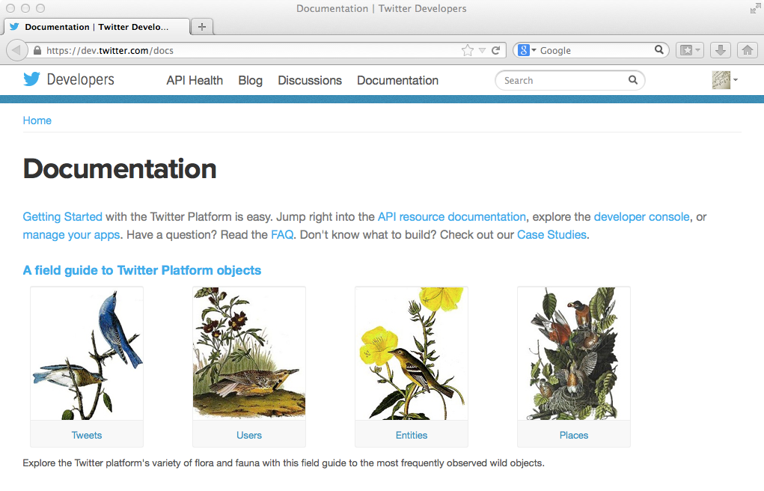Viewport: 764px width, 491px height.
Task: Open the developer console link
Action: (642, 217)
